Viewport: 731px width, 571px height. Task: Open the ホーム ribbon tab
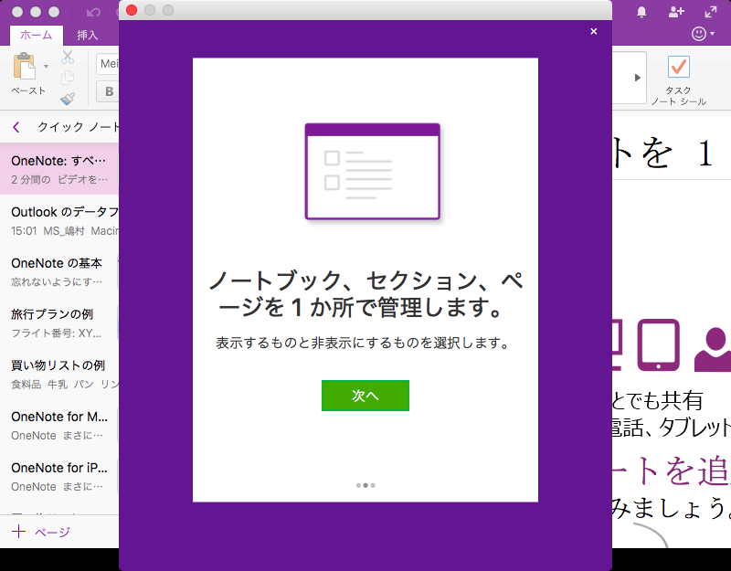click(37, 35)
